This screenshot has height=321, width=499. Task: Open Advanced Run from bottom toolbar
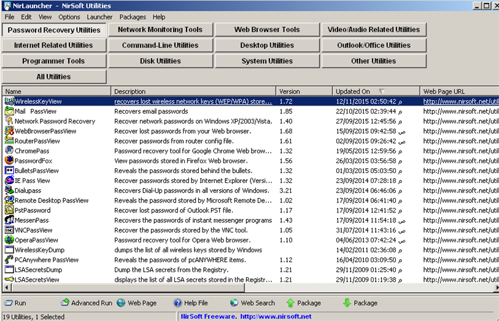pos(65,303)
